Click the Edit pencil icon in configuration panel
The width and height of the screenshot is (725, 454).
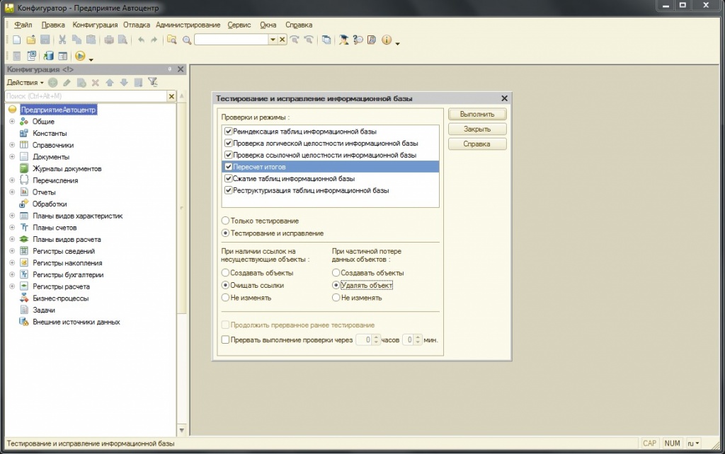(67, 83)
